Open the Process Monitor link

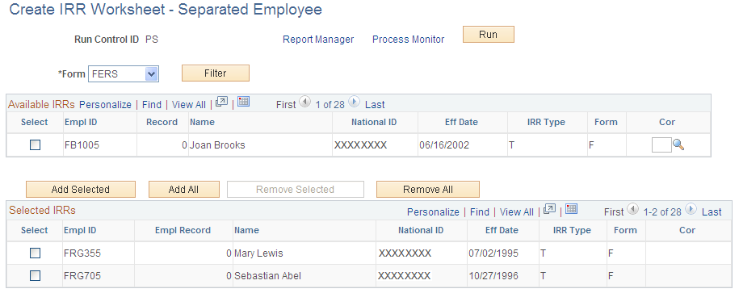pyautogui.click(x=408, y=40)
